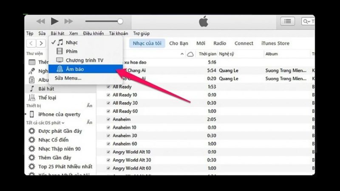Click the volume slider knob
The height and width of the screenshot is (191, 340).
point(120,21)
